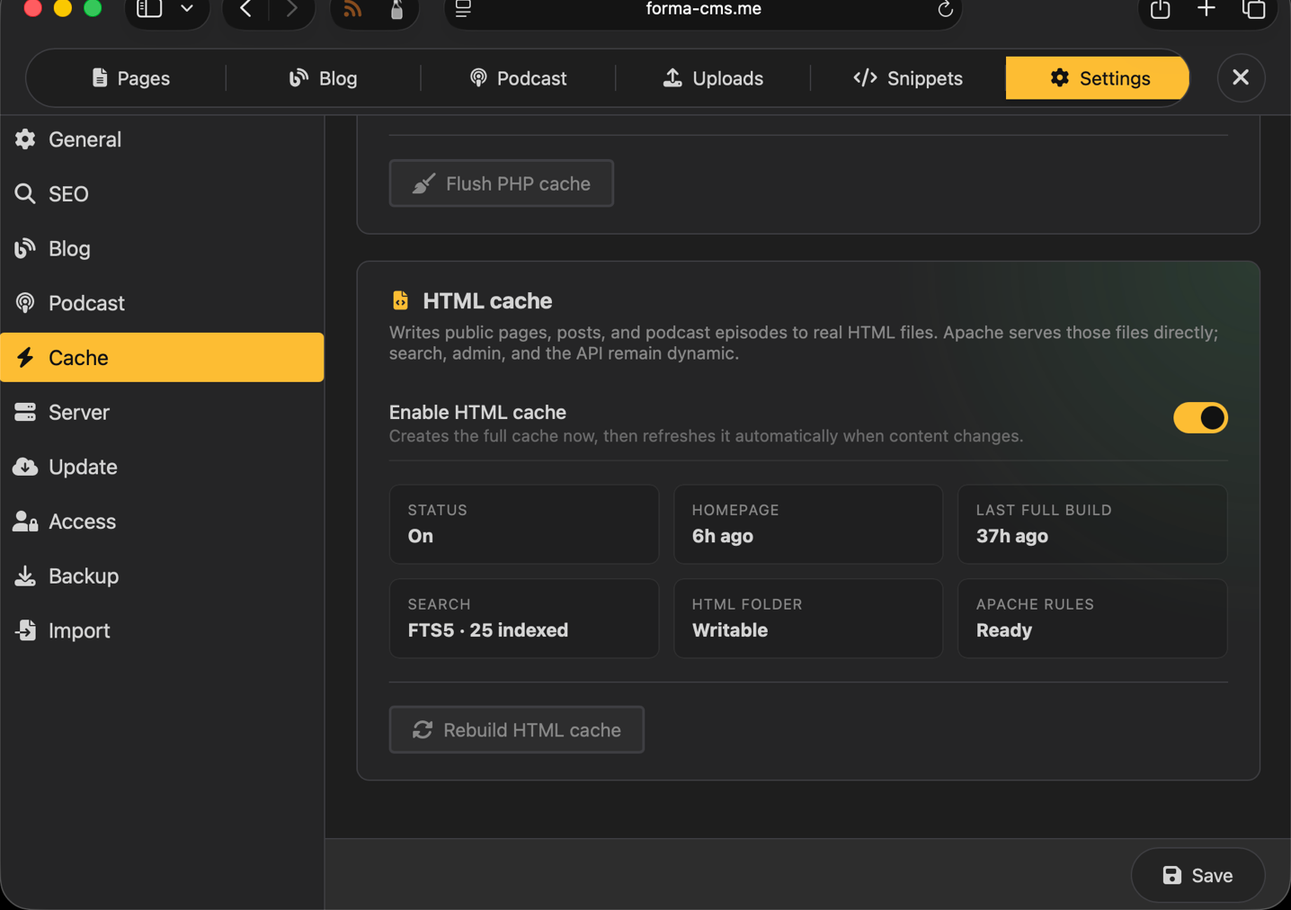Rebuild the HTML cache
The height and width of the screenshot is (910, 1291).
[x=517, y=729]
